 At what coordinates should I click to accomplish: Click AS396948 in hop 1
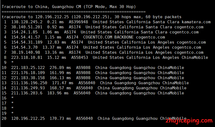(x=78, y=22)
